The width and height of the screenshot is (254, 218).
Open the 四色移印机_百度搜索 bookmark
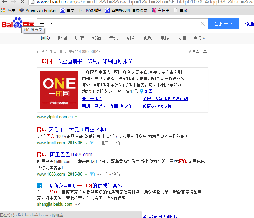pos(126,10)
